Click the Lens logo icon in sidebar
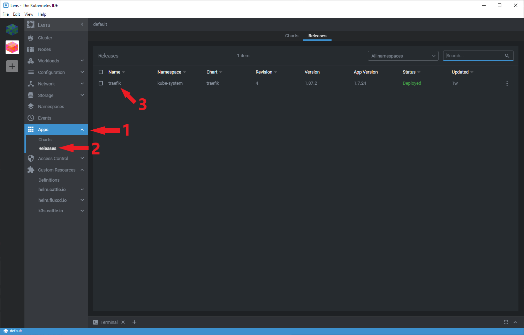524x335 pixels. pyautogui.click(x=31, y=25)
